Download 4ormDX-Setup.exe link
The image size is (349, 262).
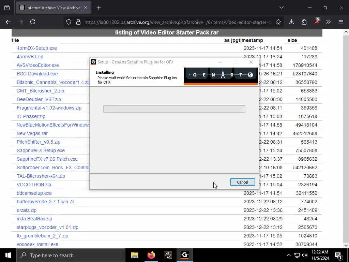point(37,48)
